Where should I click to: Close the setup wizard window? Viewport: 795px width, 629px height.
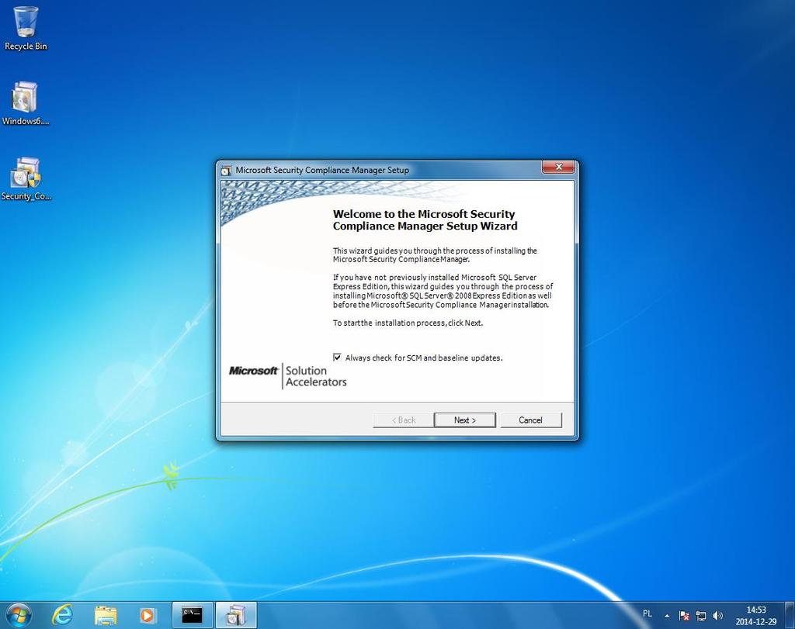coord(558,167)
